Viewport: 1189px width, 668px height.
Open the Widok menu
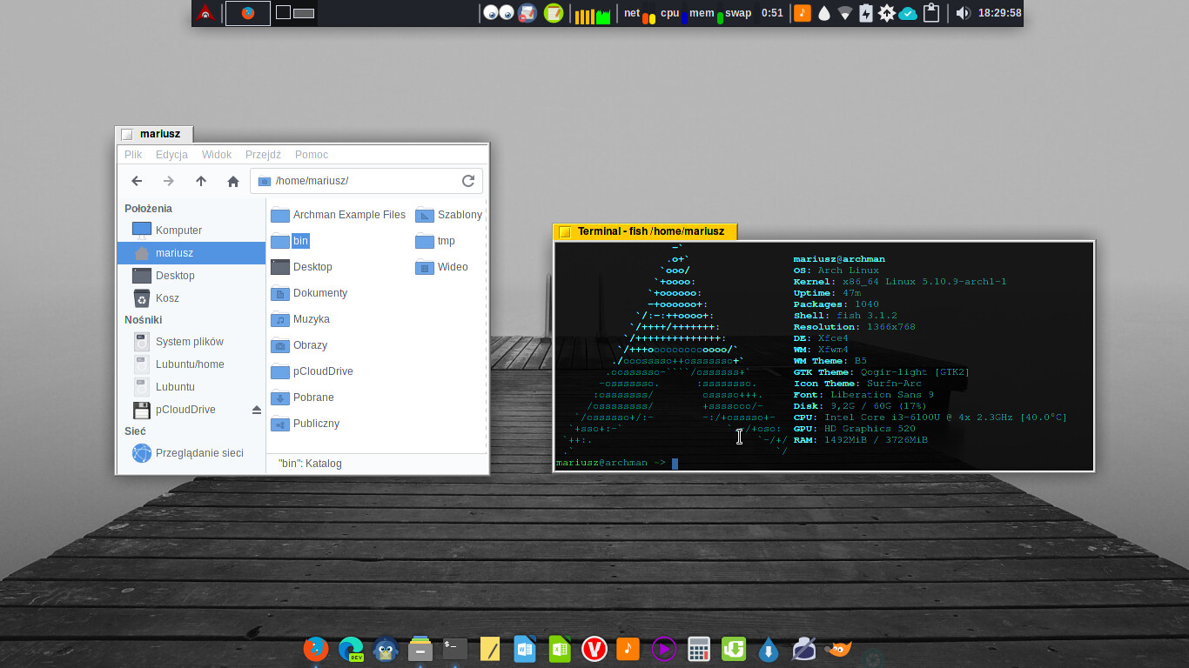click(x=217, y=155)
